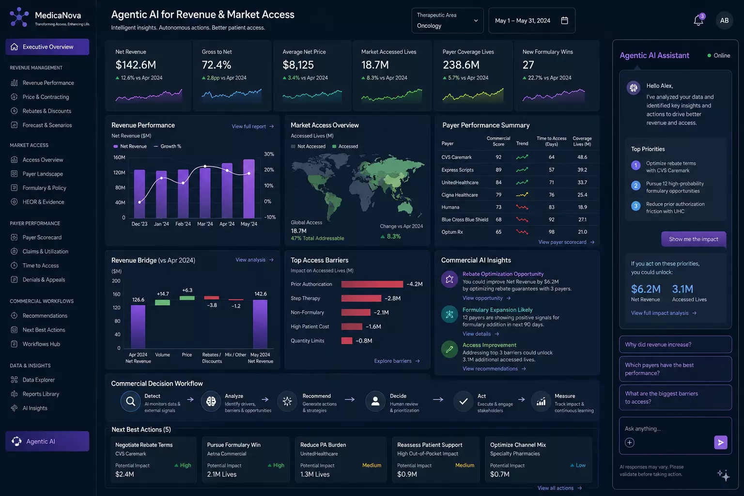Image resolution: width=744 pixels, height=496 pixels.
Task: Click the May '24 revenue bar
Action: click(249, 188)
